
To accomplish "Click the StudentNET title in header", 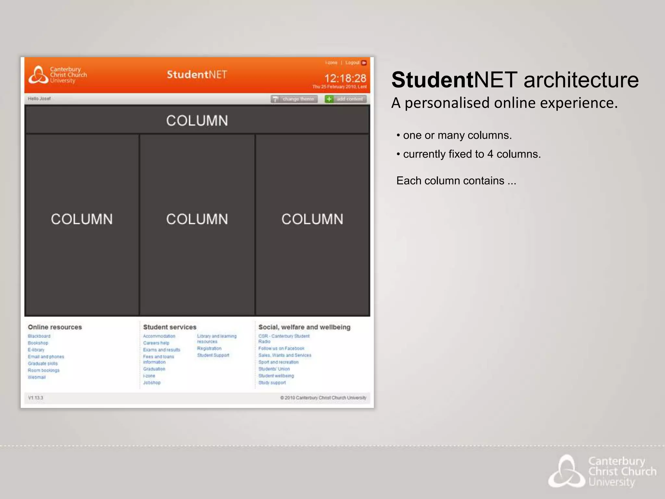I will [197, 75].
